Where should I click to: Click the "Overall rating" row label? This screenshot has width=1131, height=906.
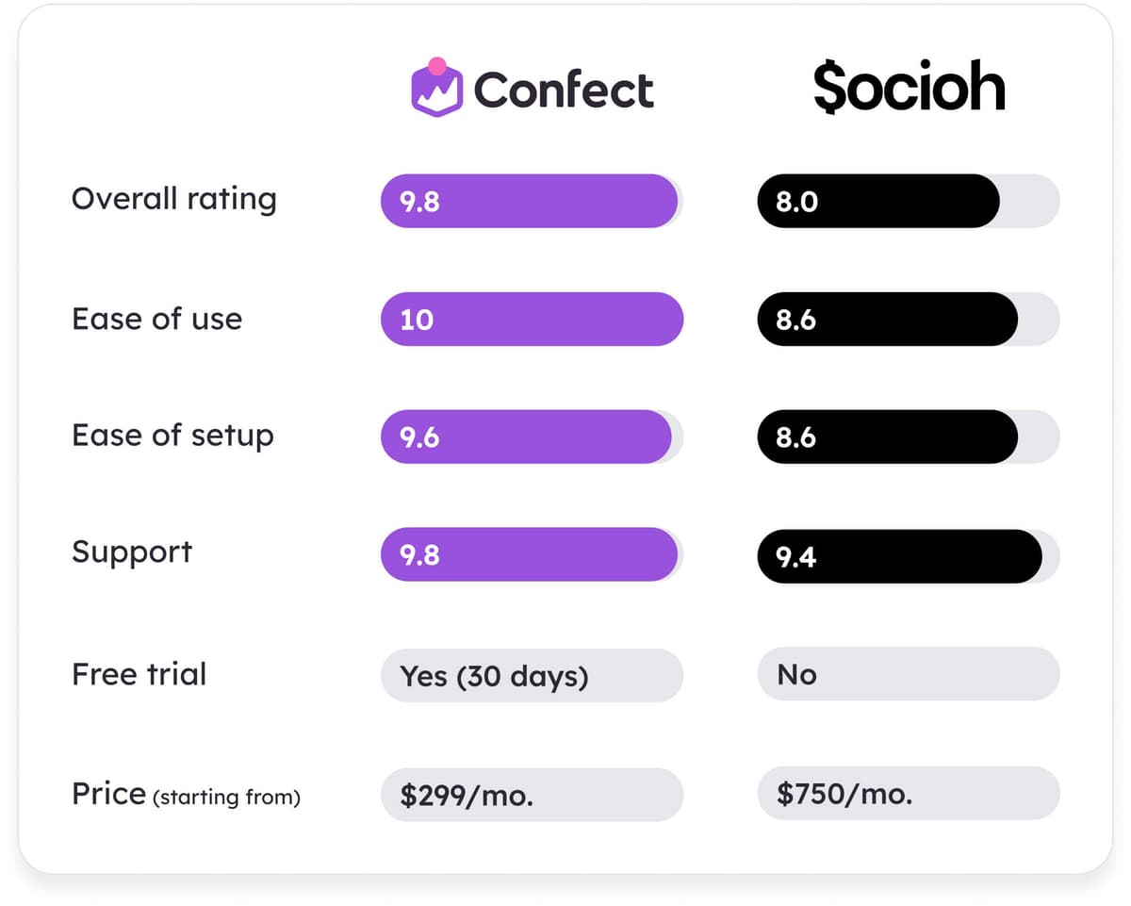click(x=174, y=199)
